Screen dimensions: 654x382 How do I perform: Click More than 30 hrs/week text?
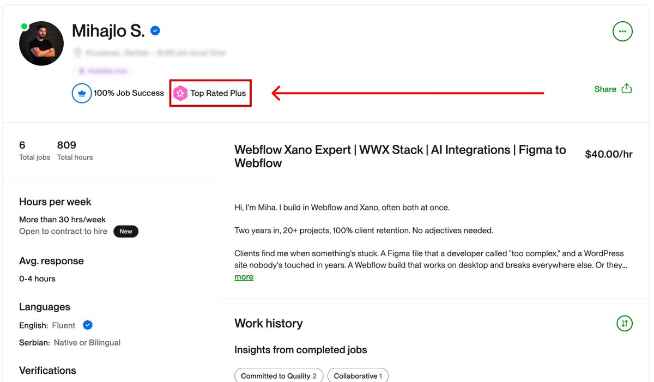63,220
